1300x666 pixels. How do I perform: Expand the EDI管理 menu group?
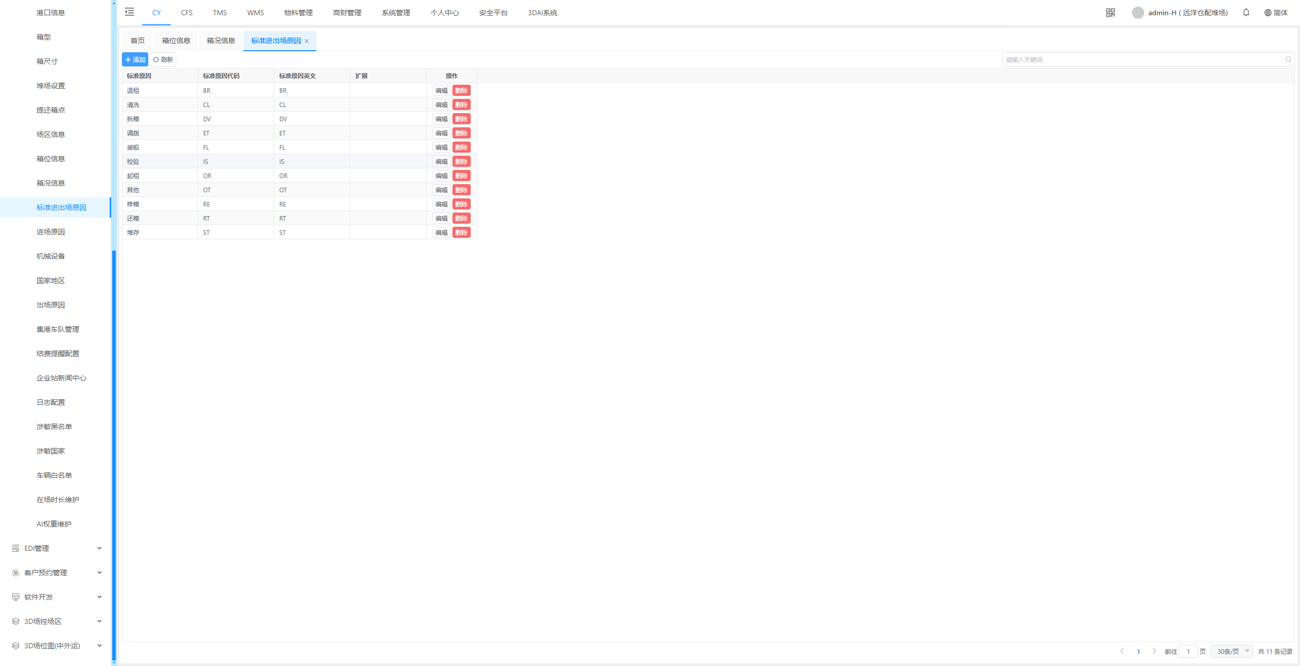tap(56, 548)
